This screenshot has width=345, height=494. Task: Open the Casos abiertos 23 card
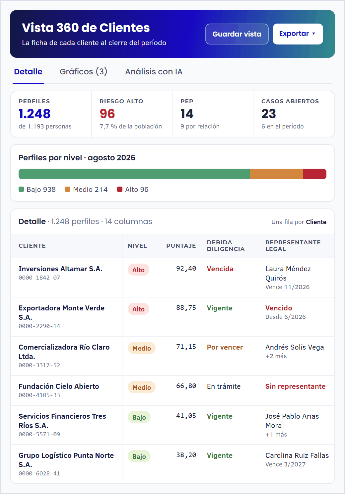click(294, 114)
